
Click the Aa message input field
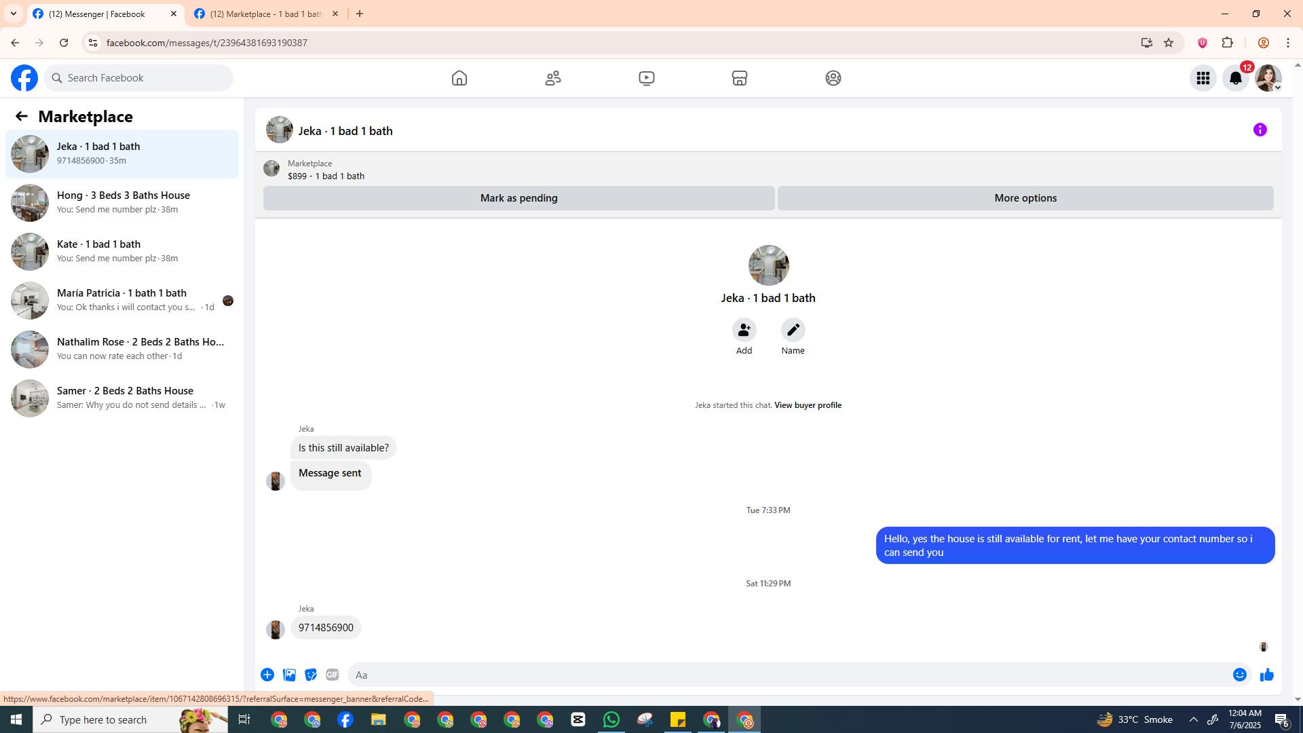[787, 675]
